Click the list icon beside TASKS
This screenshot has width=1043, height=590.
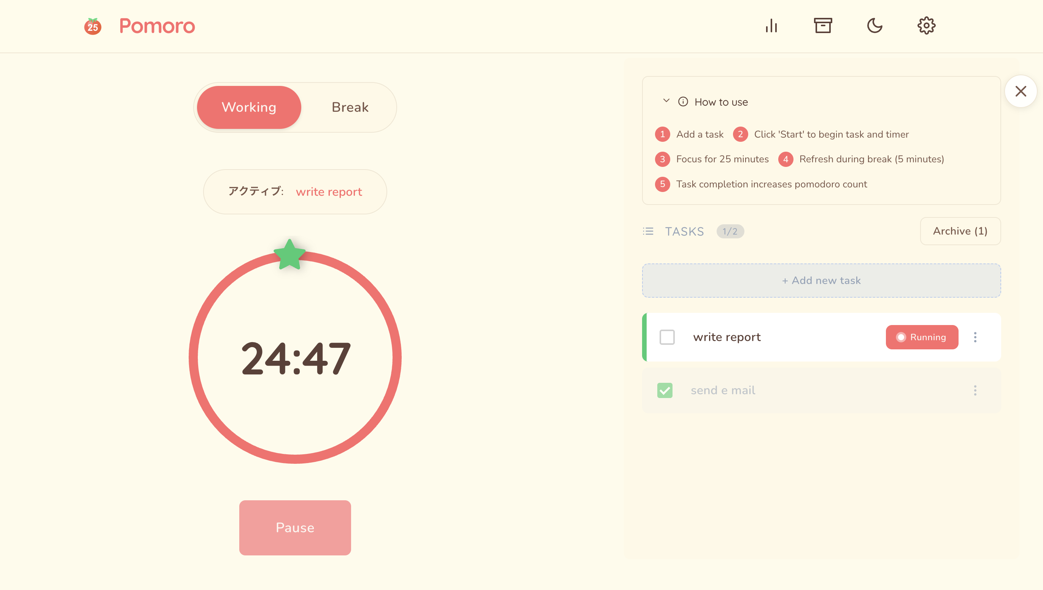tap(649, 231)
